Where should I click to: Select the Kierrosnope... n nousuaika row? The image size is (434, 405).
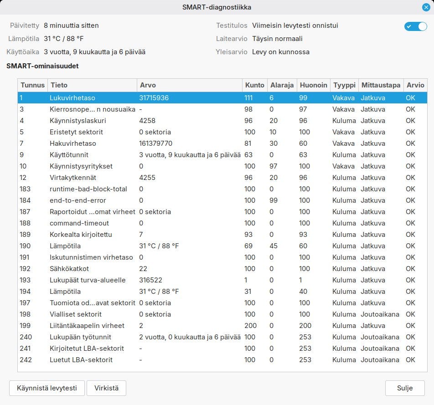[x=222, y=109]
